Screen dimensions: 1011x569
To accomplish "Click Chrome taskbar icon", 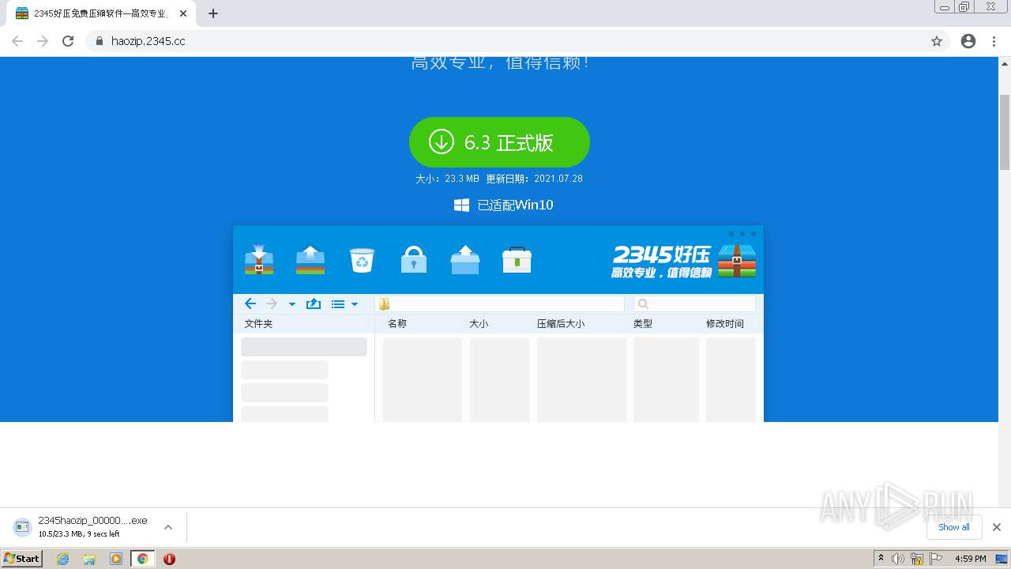I will coord(143,559).
